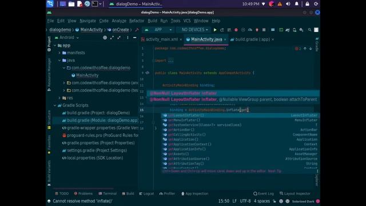Open the File menu
The height and width of the screenshot is (206, 366).
click(x=51, y=21)
